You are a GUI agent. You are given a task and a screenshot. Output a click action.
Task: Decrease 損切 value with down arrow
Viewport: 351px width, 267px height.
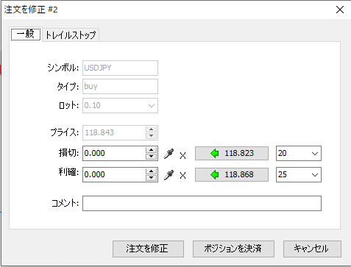pyautogui.click(x=151, y=157)
